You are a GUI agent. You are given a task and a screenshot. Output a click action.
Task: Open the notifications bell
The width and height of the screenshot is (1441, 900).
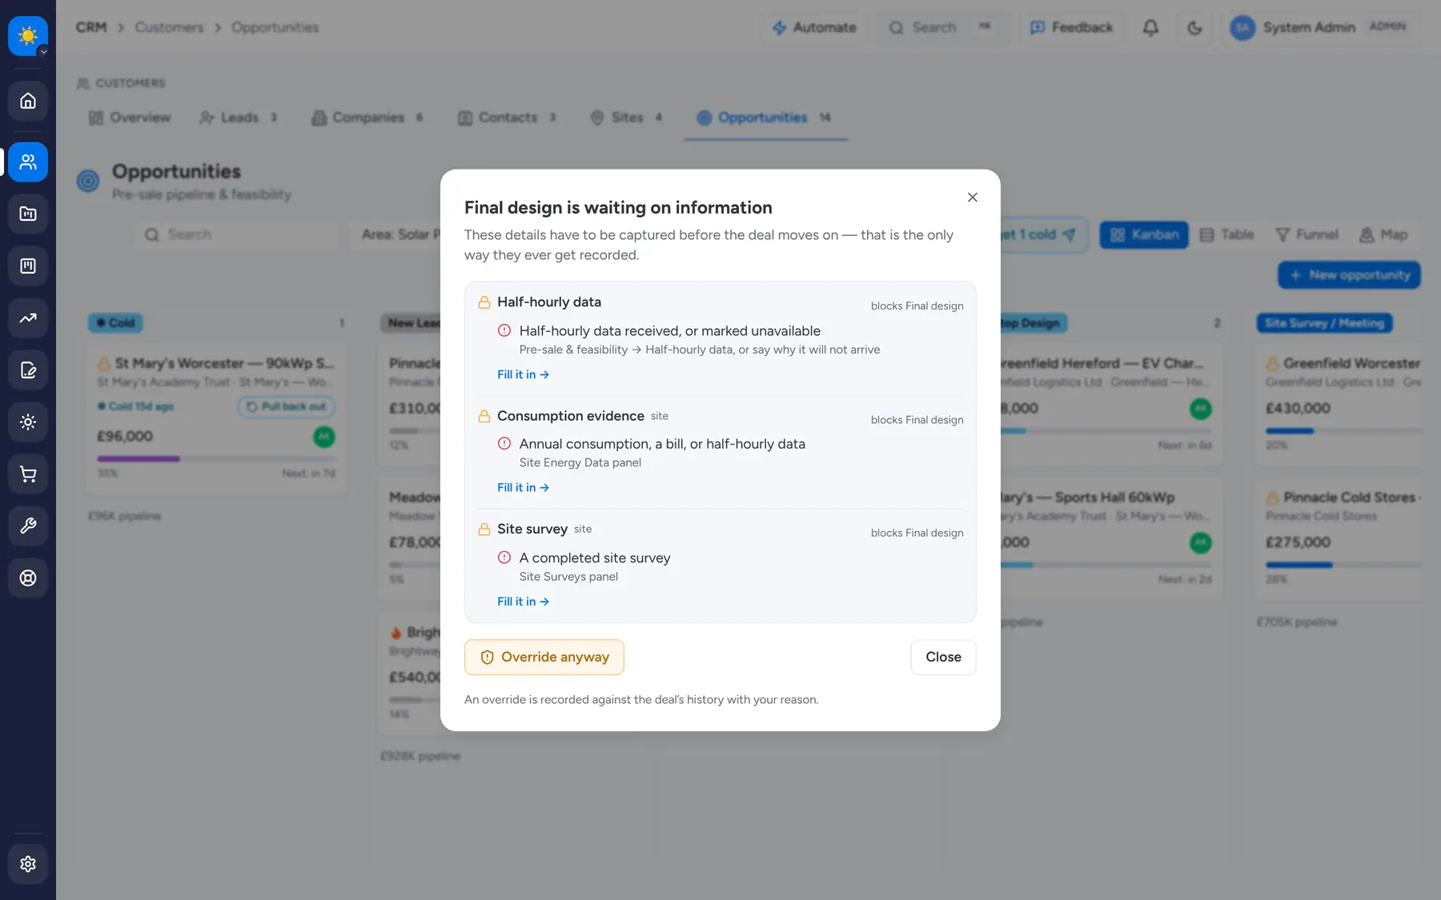[1150, 28]
